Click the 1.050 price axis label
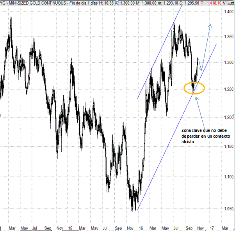The image size is (235, 231). click(x=229, y=208)
